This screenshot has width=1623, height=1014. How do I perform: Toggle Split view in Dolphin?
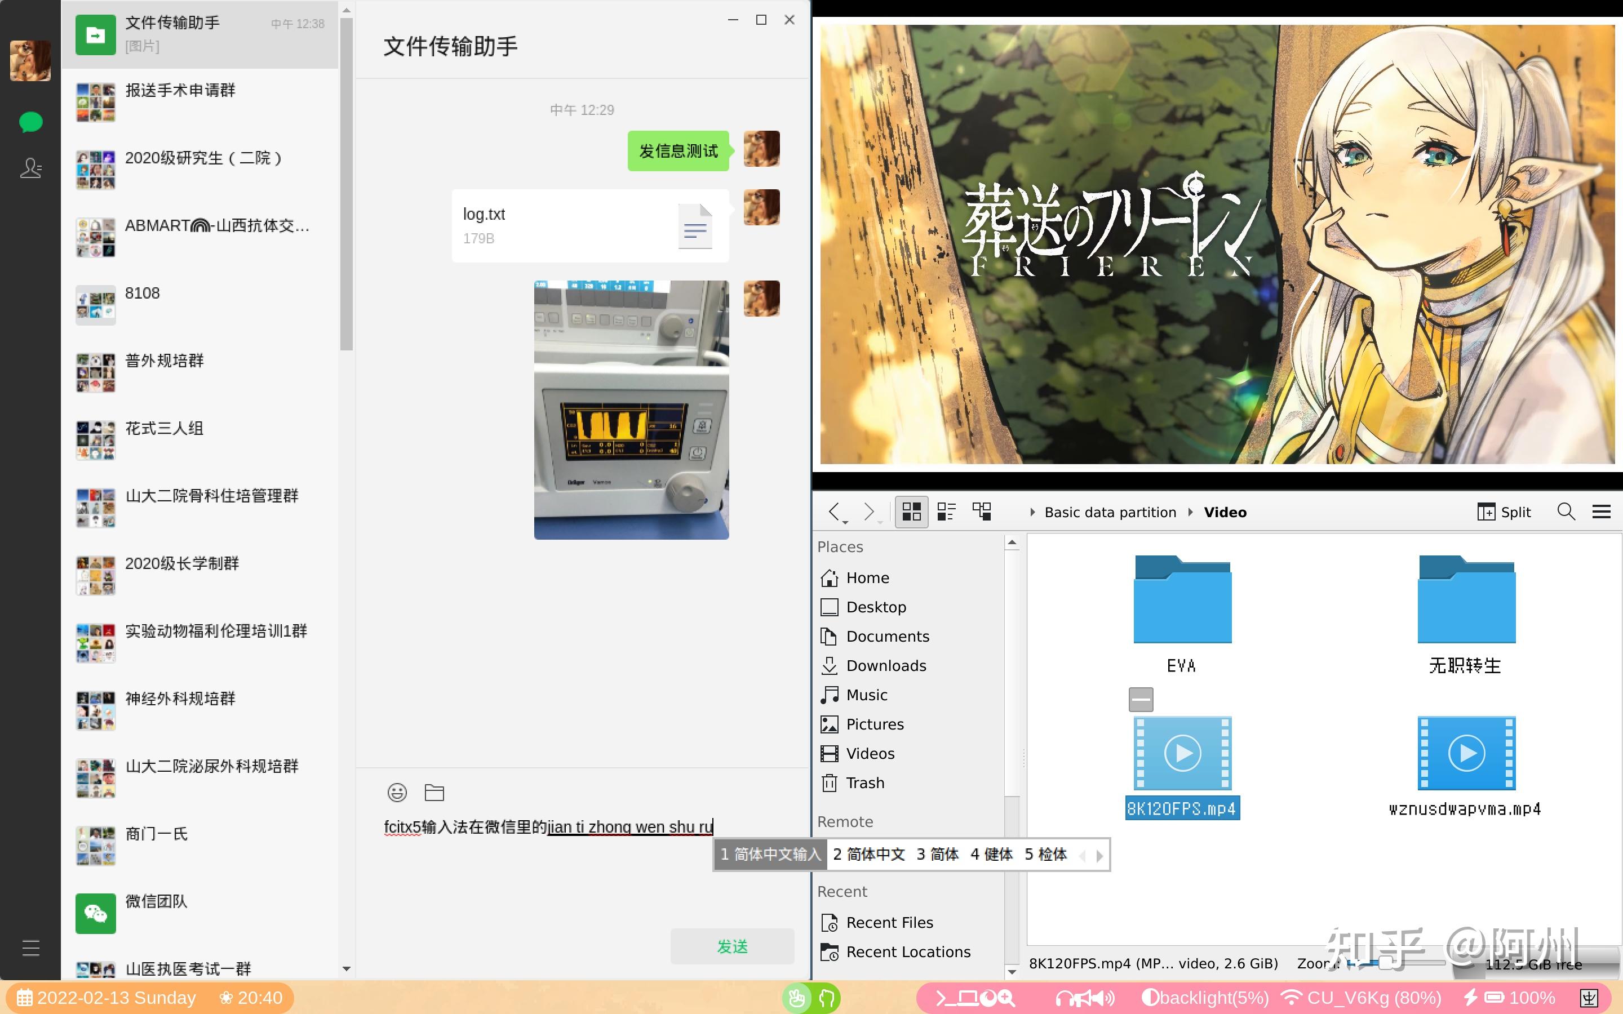pos(1504,511)
